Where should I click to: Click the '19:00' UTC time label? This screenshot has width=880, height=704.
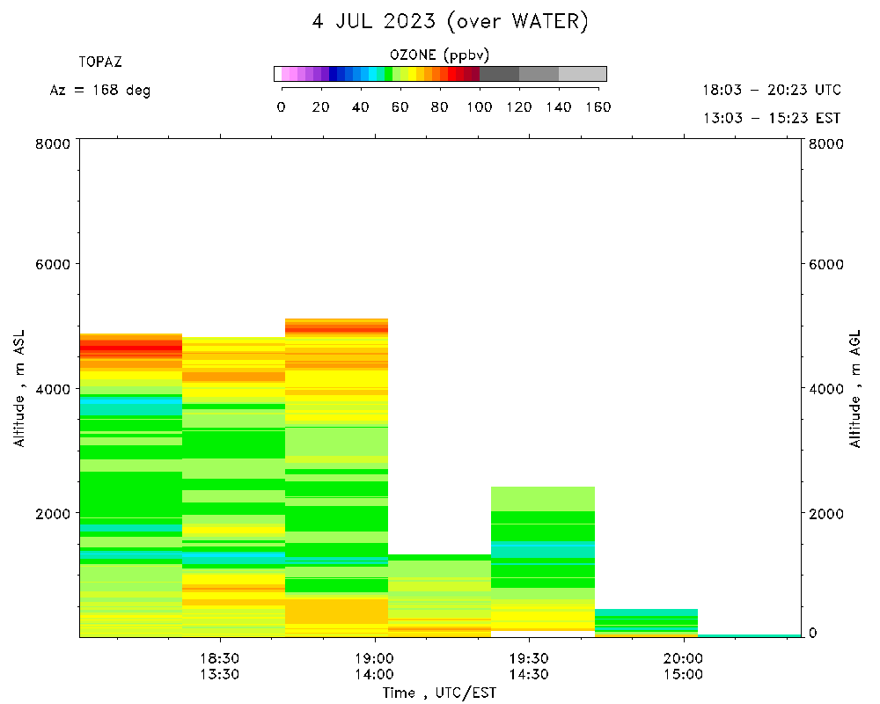[374, 658]
